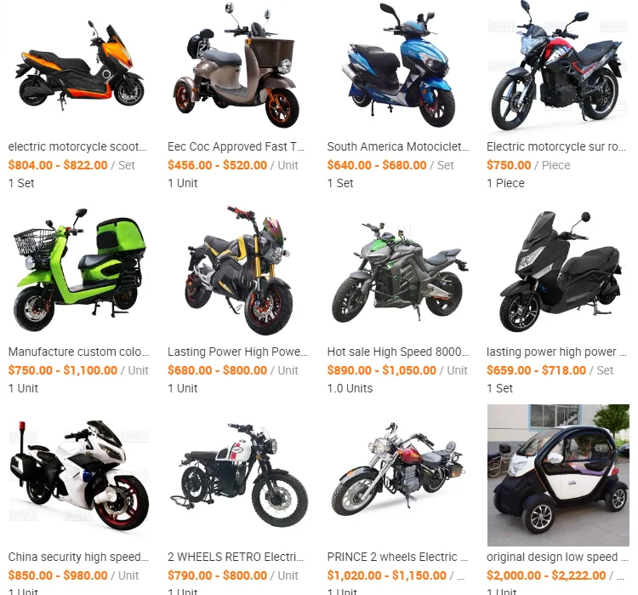Viewport: 638px width, 595px height.
Task: Open the green delivery scooter with cargo box
Action: coord(79,270)
